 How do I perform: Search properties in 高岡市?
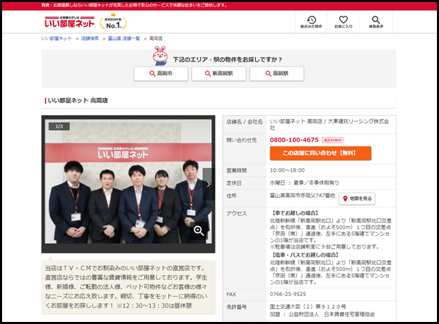[161, 74]
